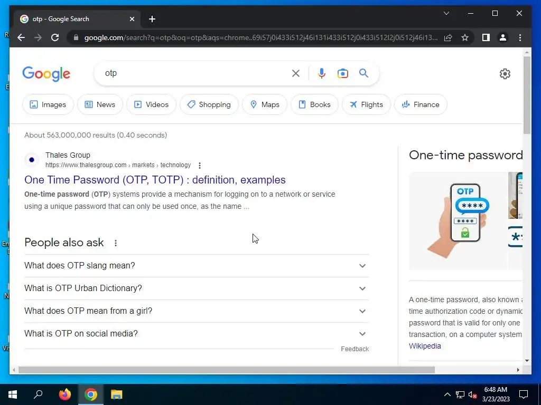Close the otp - Google Search tab
541x405 pixels.
[x=132, y=19]
